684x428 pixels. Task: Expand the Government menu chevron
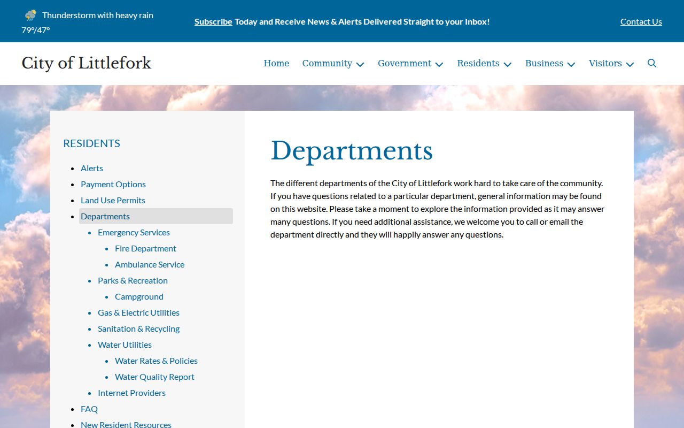pyautogui.click(x=439, y=64)
